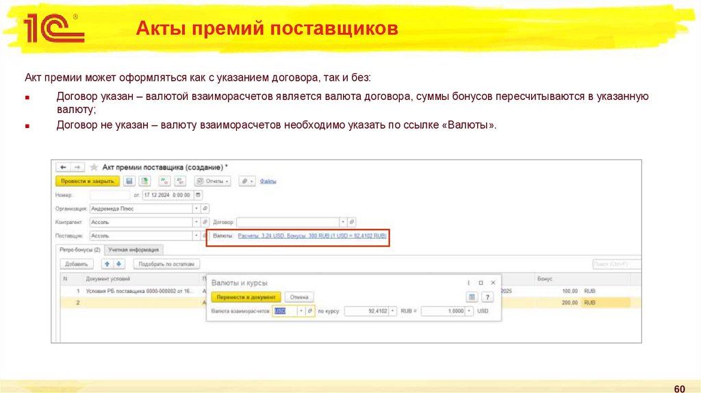Click bonus amount 200,00 cell
Viewport: 701px width, 393px height.
click(x=570, y=303)
